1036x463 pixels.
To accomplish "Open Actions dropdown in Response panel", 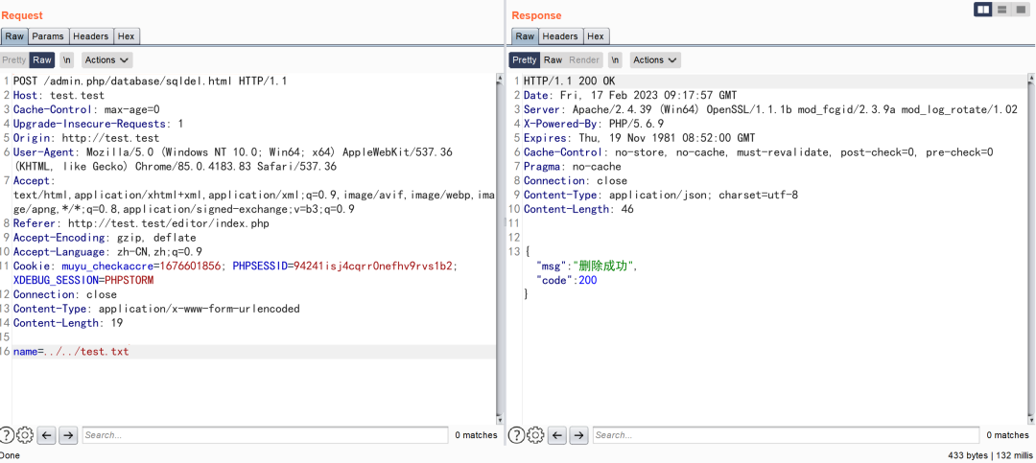I will pyautogui.click(x=655, y=60).
